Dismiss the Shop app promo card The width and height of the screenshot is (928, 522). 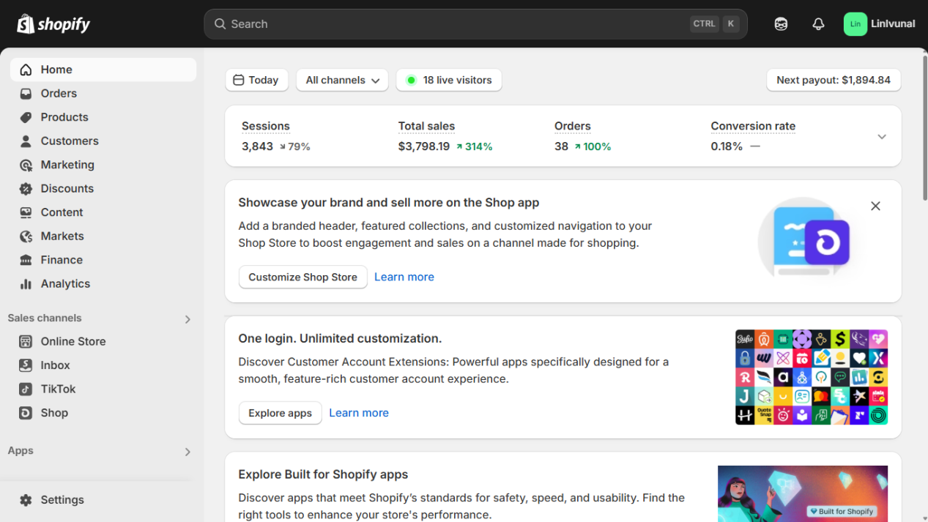point(875,206)
